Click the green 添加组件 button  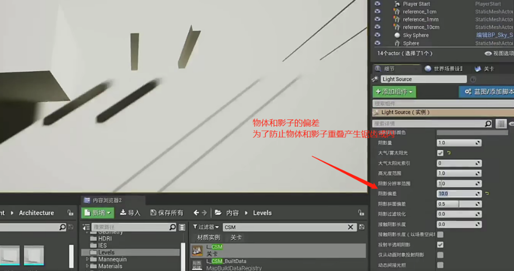(394, 92)
